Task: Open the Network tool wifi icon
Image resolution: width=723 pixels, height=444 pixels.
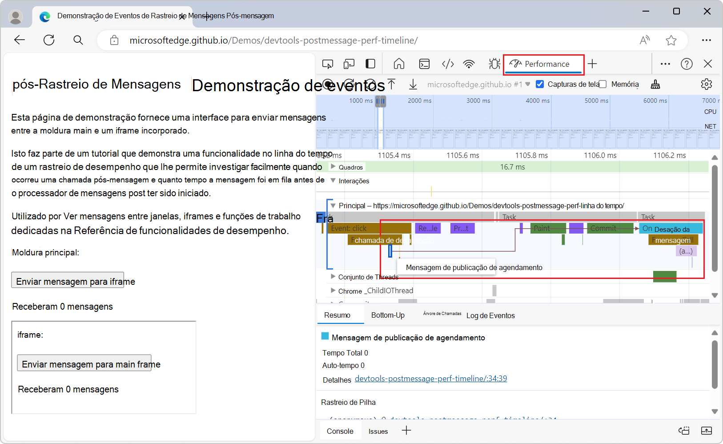Action: pos(469,64)
